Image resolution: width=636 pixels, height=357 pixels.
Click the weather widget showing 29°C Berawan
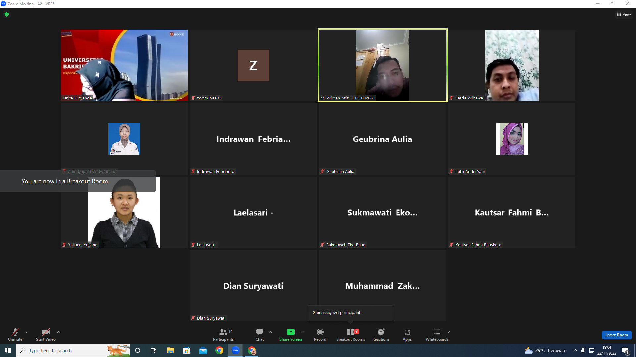[545, 350]
